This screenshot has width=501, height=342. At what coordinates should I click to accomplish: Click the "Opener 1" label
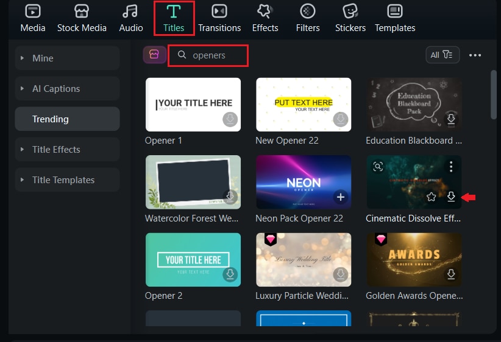point(163,141)
